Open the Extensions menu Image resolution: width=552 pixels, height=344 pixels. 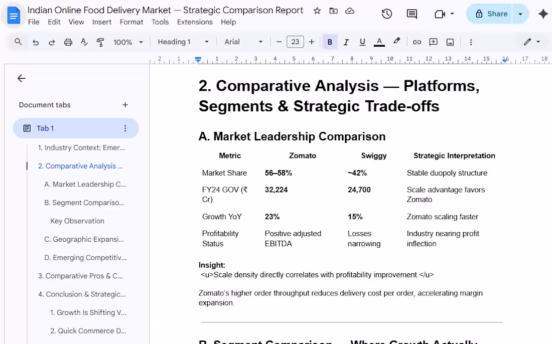click(x=195, y=22)
